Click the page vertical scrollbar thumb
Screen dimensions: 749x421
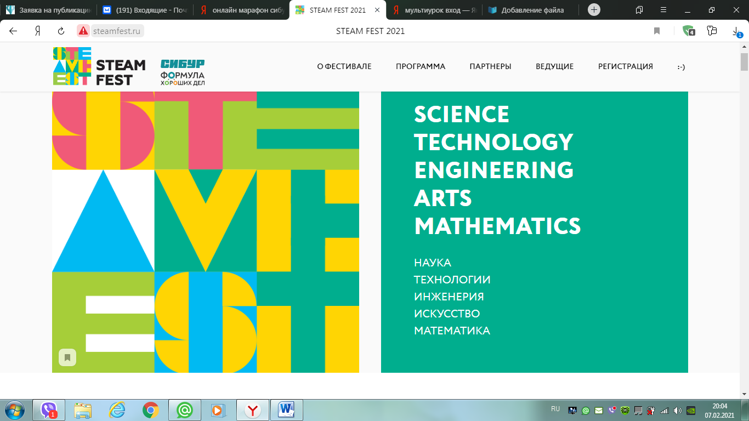click(744, 62)
